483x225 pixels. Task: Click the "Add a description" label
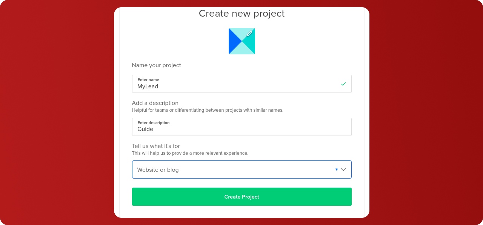pos(155,103)
